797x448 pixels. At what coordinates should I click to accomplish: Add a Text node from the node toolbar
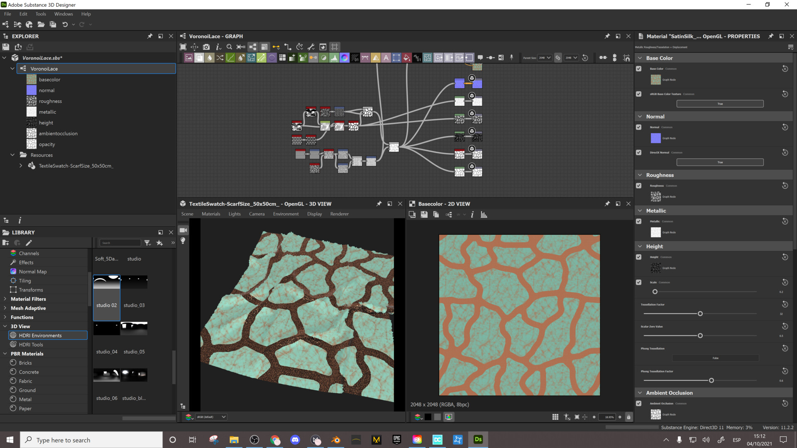click(386, 57)
